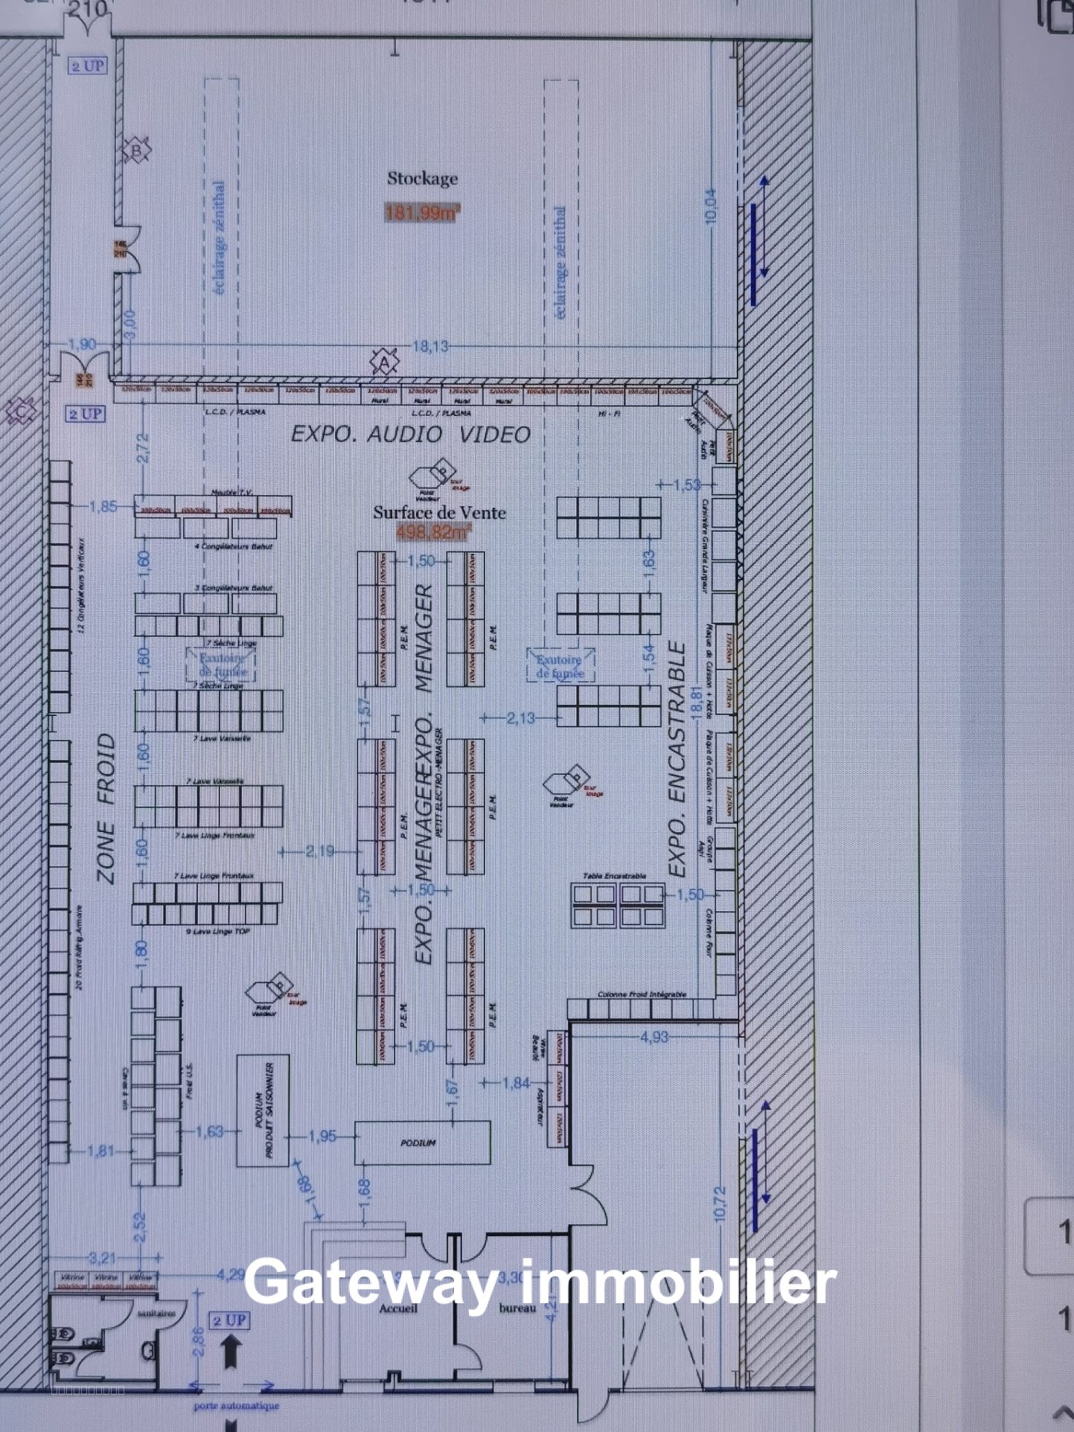Click the "4 Congélateurs Bahut" label
The image size is (1074, 1432).
click(x=234, y=546)
